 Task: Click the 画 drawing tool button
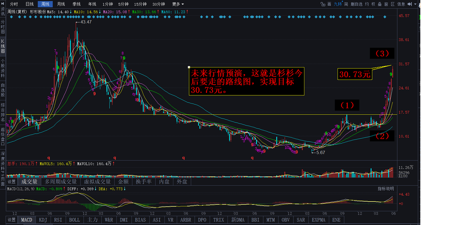pyautogui.click(x=329, y=4)
